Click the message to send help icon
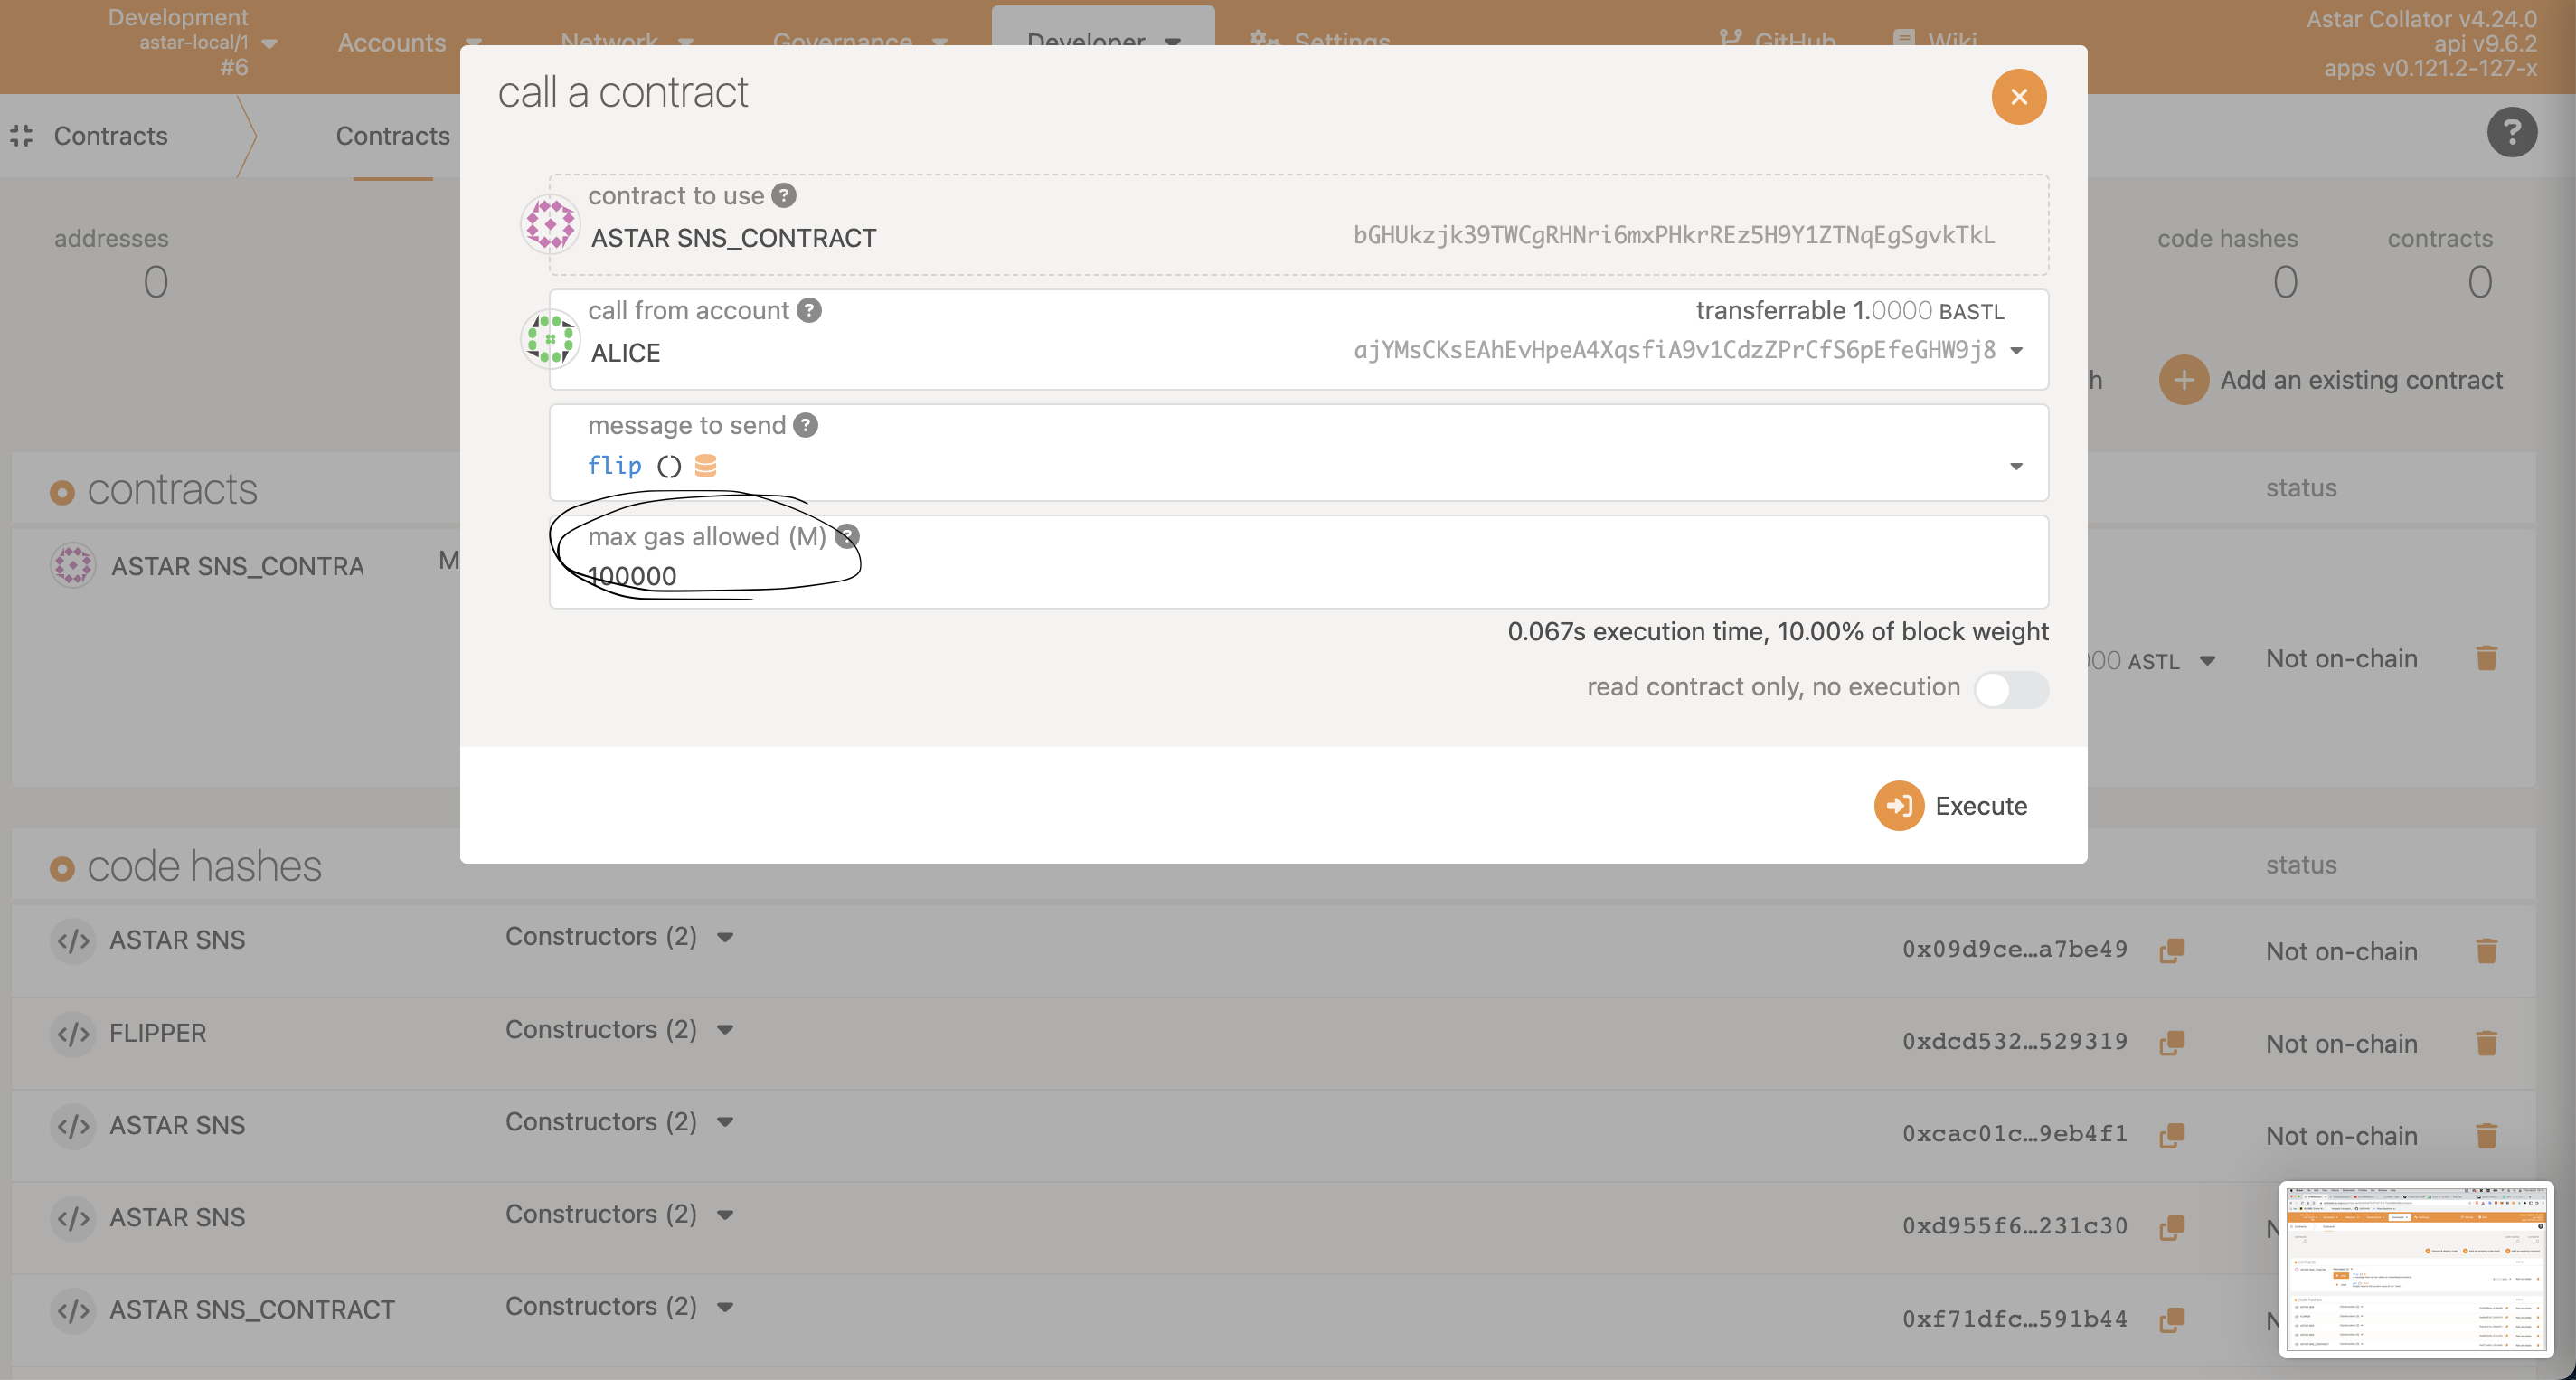This screenshot has height=1380, width=2576. tap(806, 426)
